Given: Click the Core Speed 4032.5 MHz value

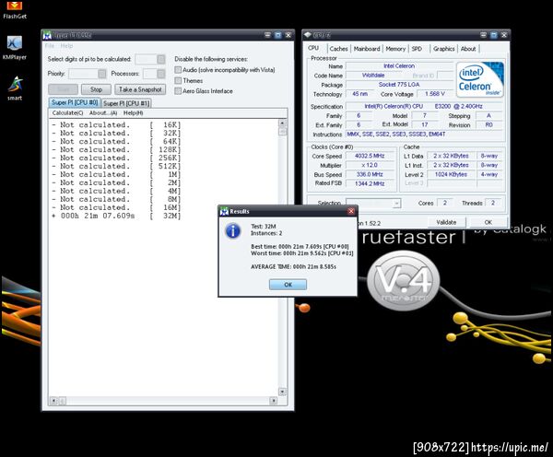Looking at the screenshot, I should (370, 156).
